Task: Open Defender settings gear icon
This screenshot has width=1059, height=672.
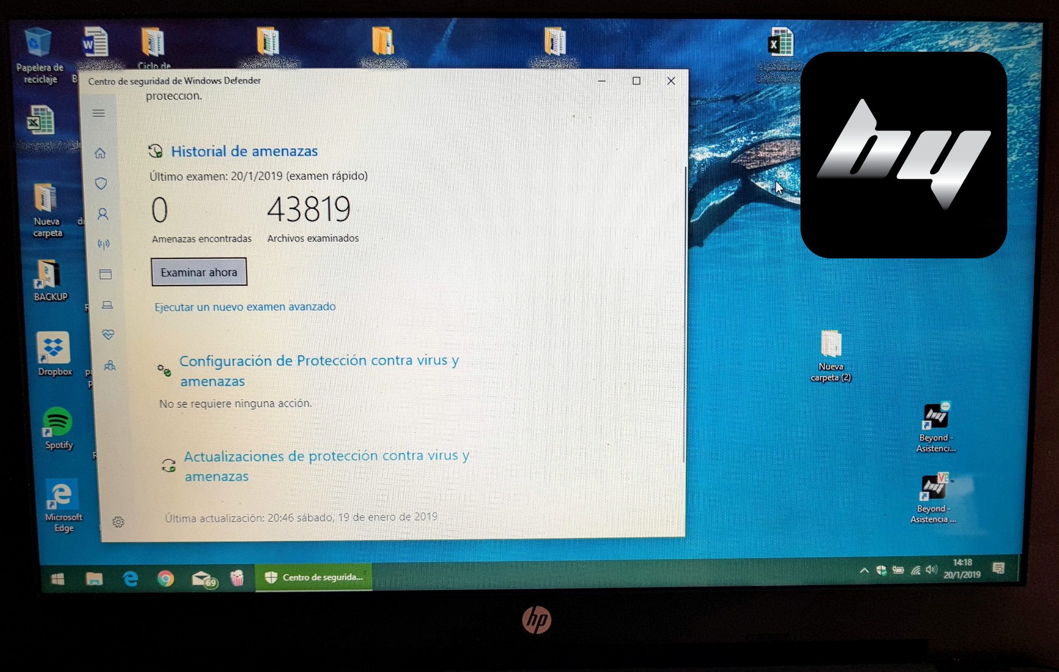Action: point(118,522)
